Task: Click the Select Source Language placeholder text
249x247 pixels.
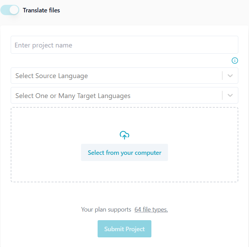Action: click(52, 76)
